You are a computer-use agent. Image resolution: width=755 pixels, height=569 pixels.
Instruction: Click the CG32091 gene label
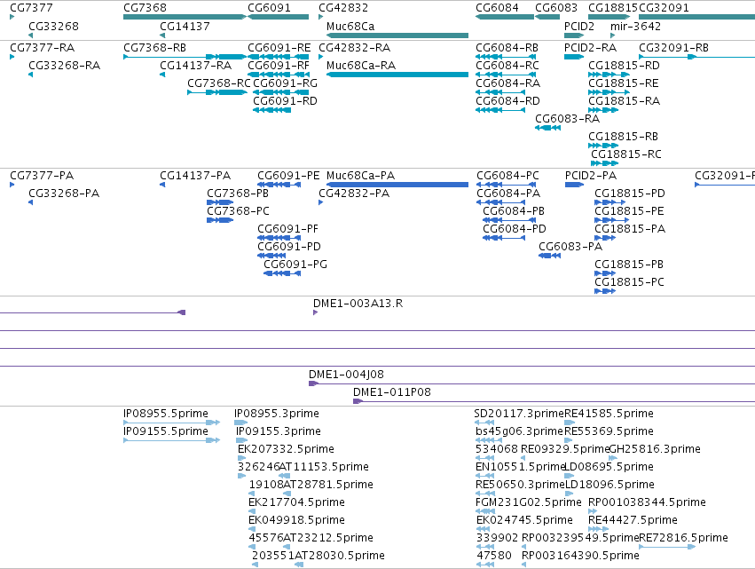click(x=664, y=8)
